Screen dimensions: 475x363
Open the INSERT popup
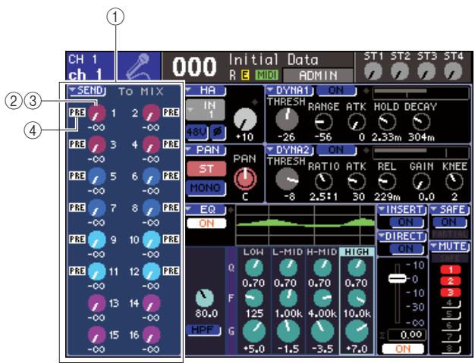point(402,210)
